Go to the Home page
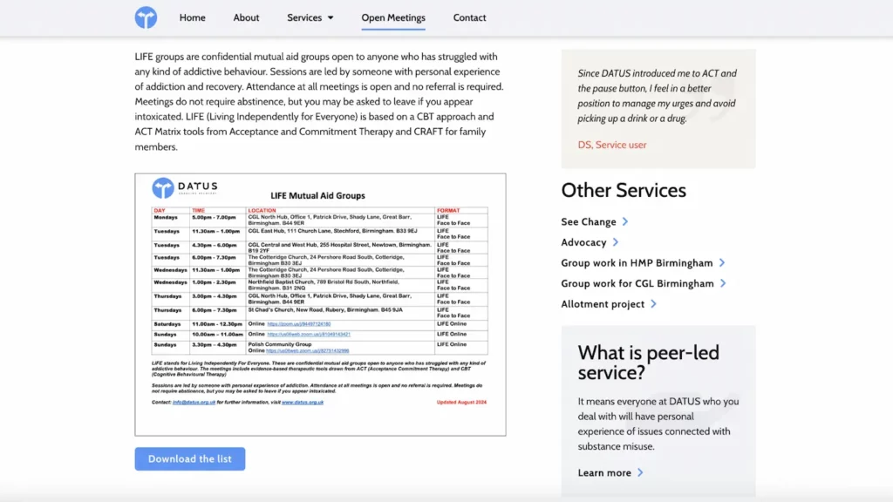Screen dimensions: 893x502 (193, 17)
